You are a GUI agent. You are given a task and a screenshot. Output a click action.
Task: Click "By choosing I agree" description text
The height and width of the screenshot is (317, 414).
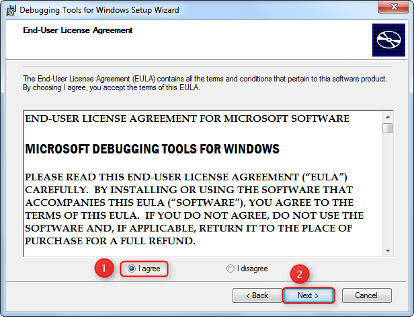(111, 87)
